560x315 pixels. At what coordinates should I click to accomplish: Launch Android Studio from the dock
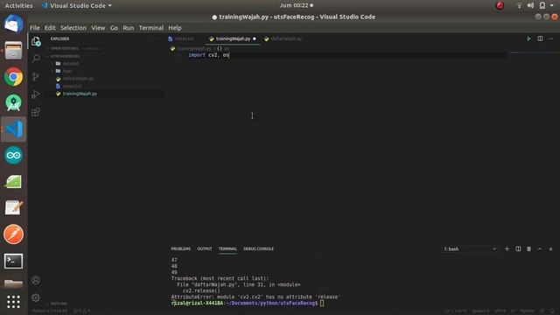[x=14, y=103]
